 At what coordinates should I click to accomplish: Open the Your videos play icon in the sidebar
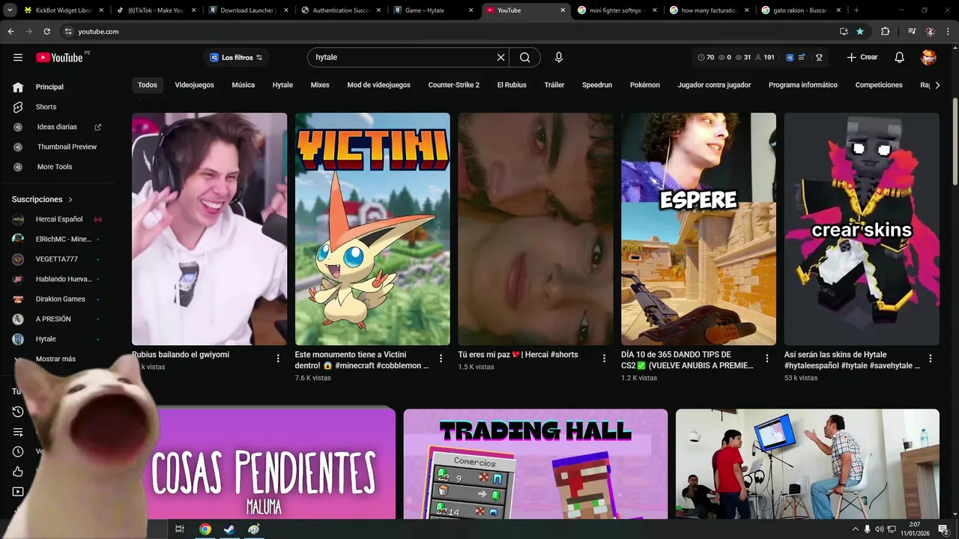pyautogui.click(x=18, y=492)
